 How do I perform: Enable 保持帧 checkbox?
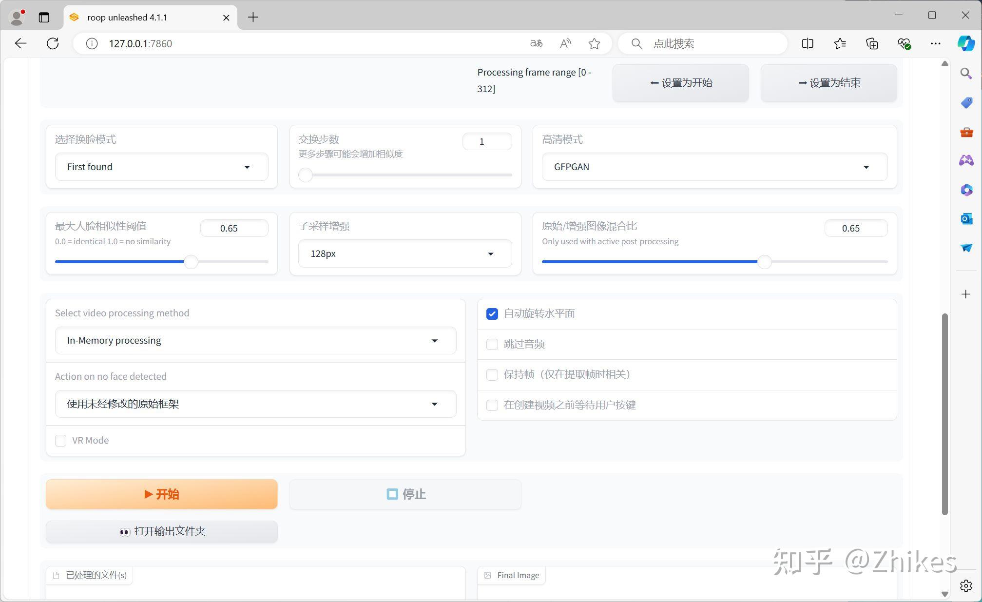[492, 374]
